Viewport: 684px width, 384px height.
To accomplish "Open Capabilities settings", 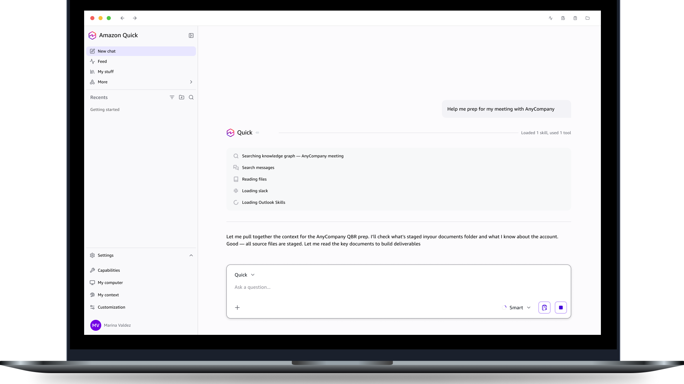I will pyautogui.click(x=108, y=270).
